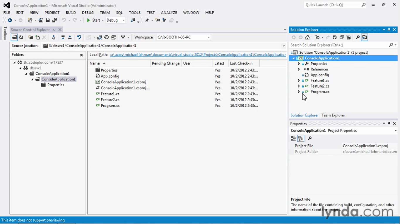This screenshot has height=224, width=400.
Task: Click the Save All toolbar icon
Action: coord(54,20)
